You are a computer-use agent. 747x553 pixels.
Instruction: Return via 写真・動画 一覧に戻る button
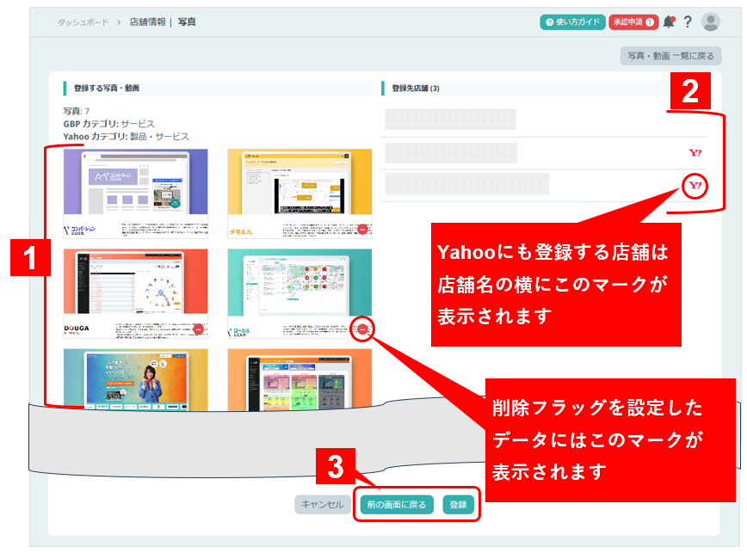click(670, 56)
